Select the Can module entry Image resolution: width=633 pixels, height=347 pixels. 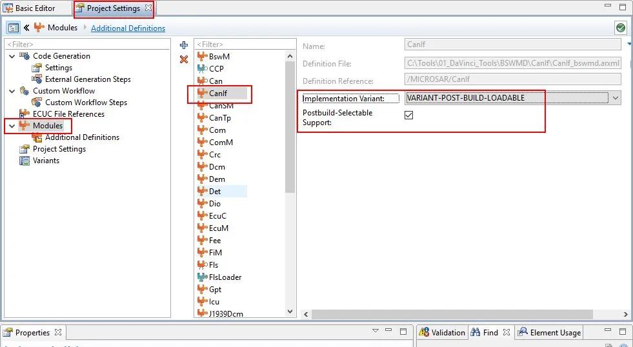coord(216,81)
